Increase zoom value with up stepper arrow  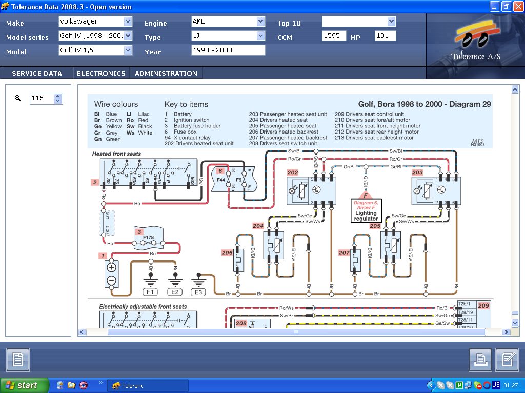coord(58,96)
